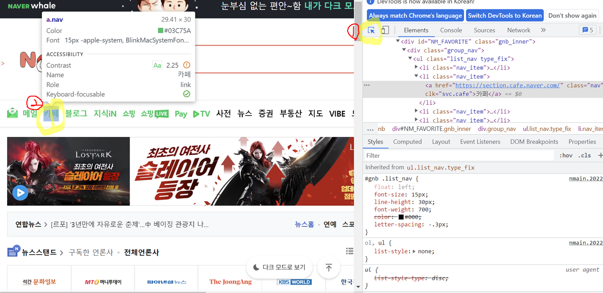Click the breadcrumb ellipsis in DevTools
Viewport: 603px width, 293px height.
(x=370, y=129)
